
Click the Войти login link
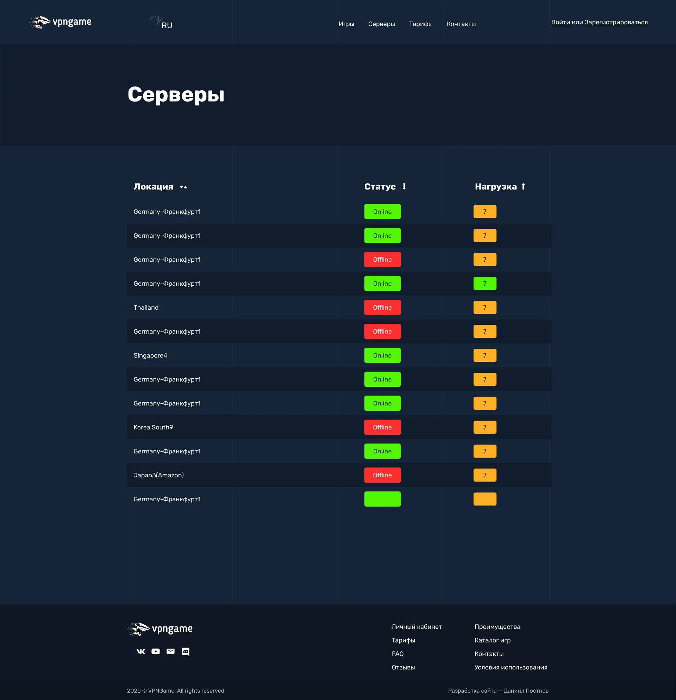(x=561, y=22)
